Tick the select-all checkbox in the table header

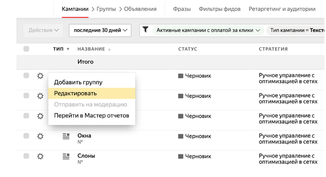[26, 49]
